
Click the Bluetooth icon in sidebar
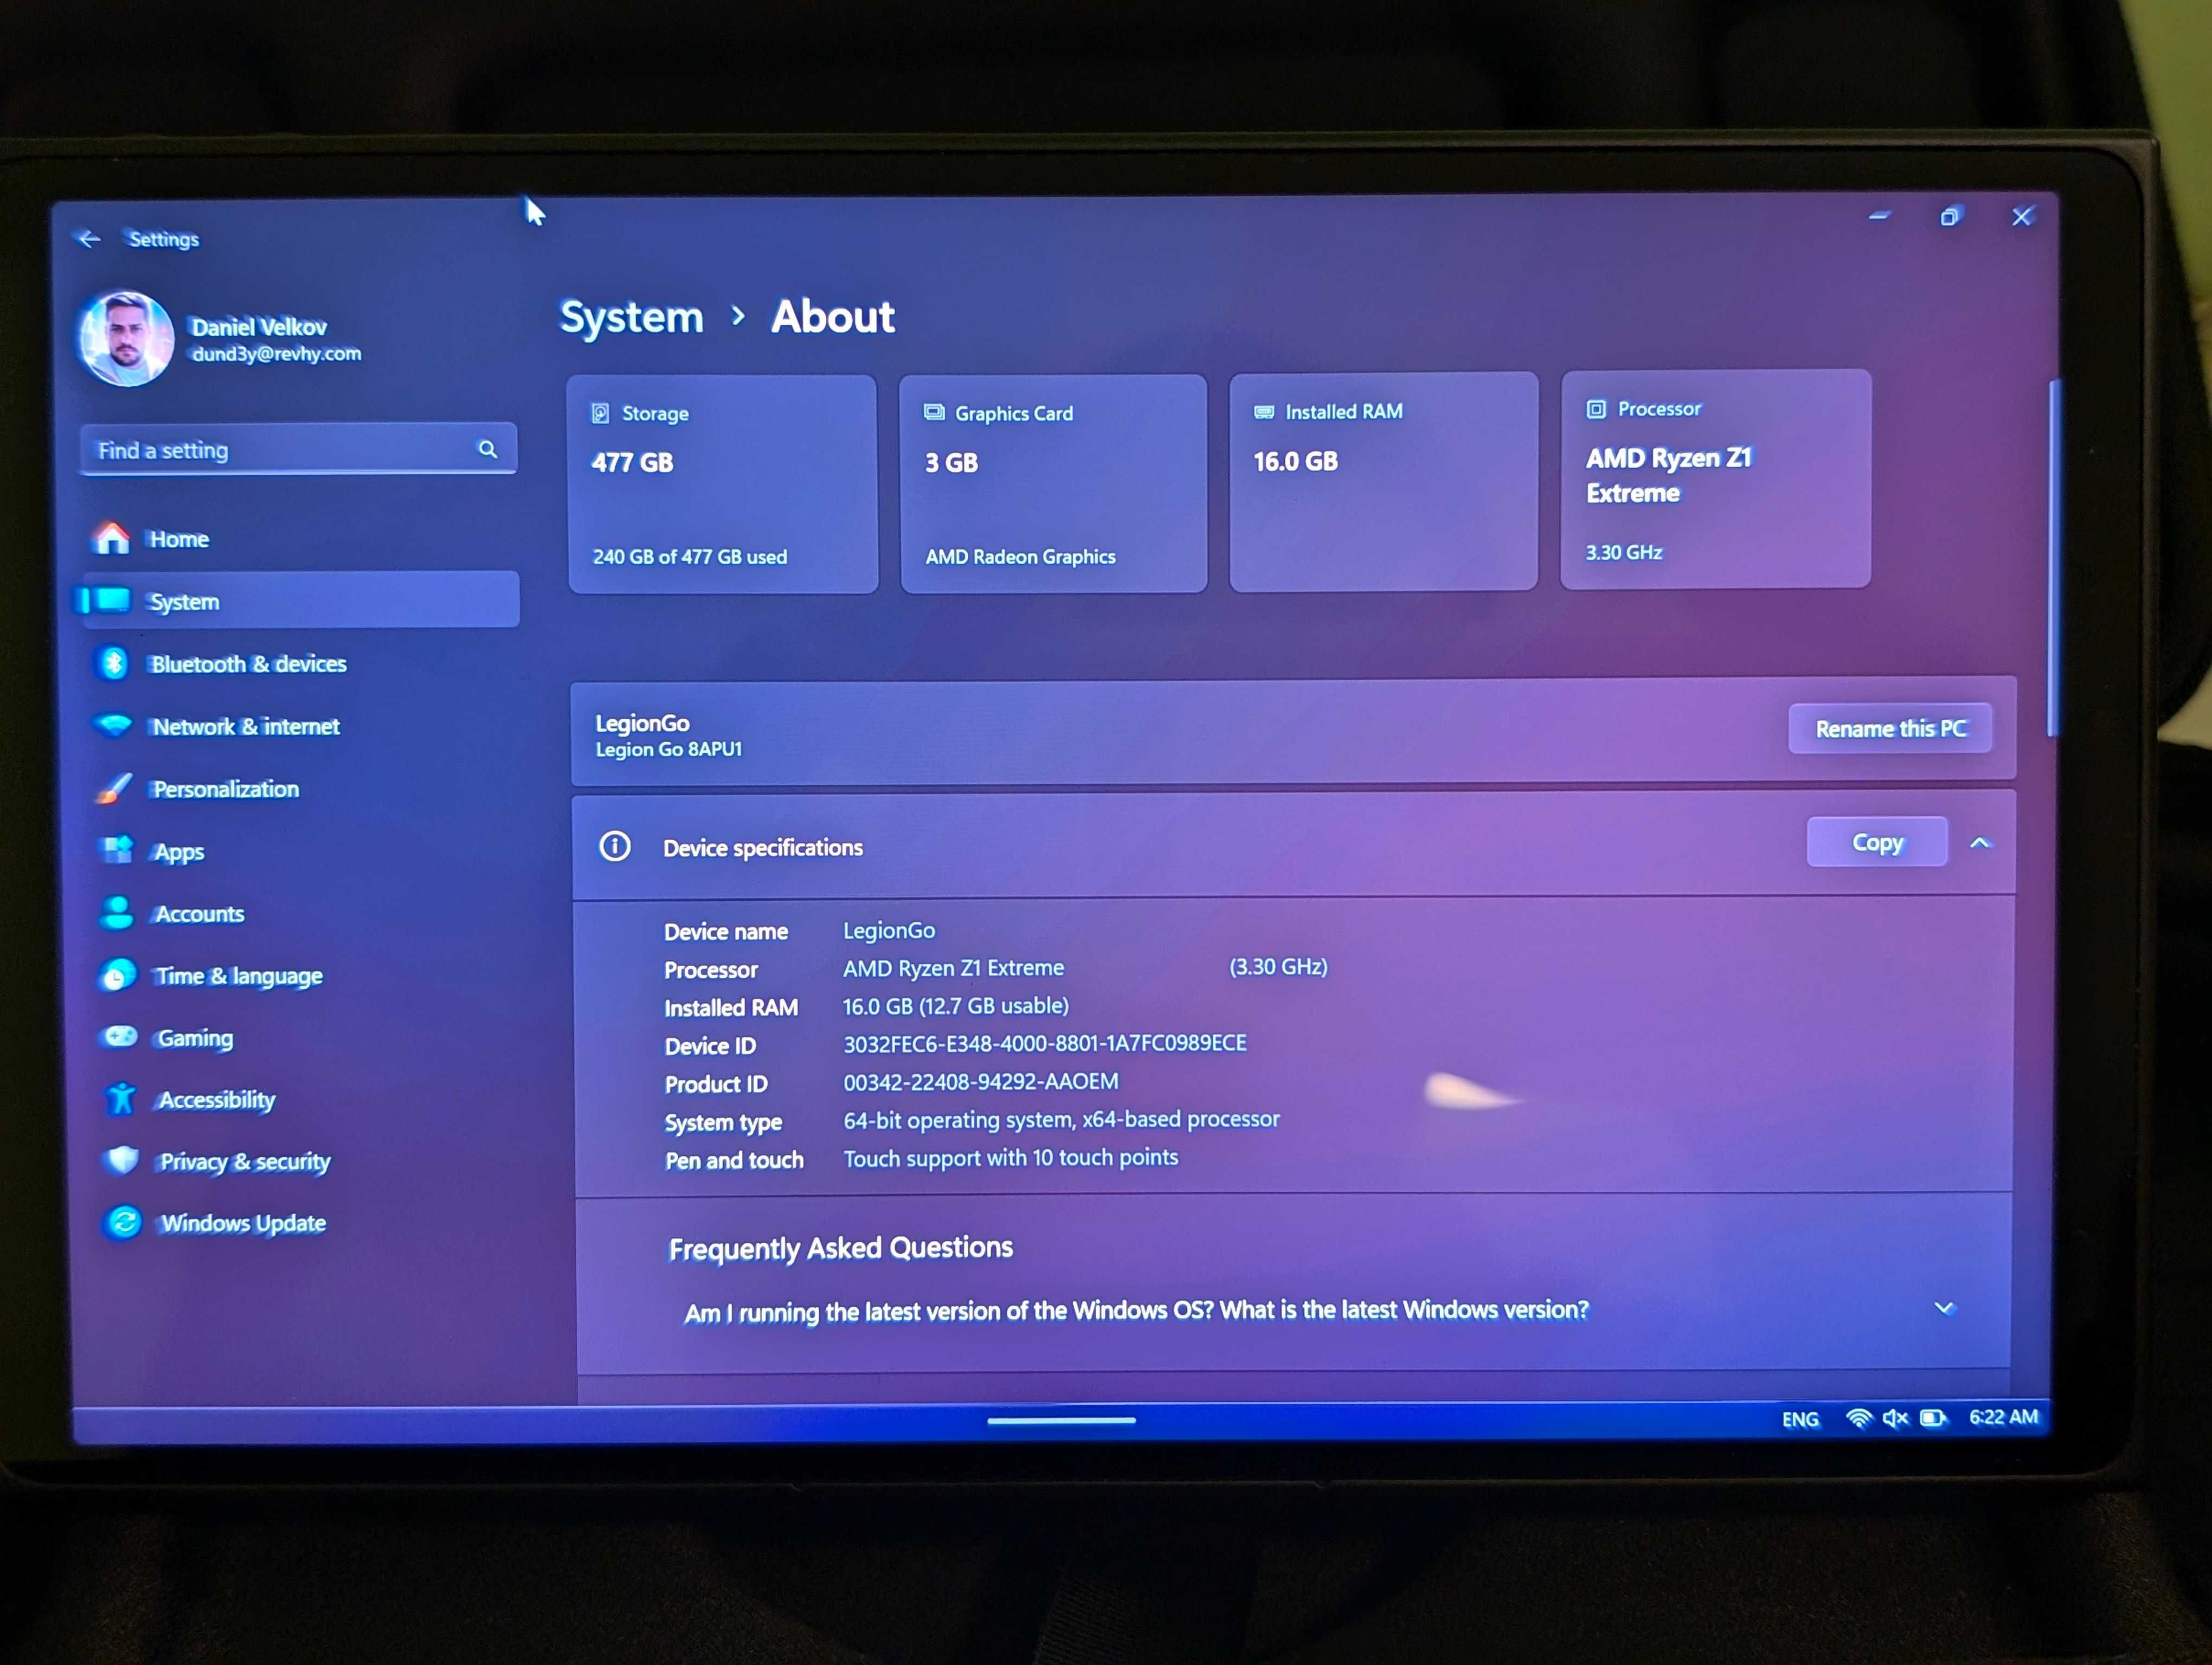[x=114, y=663]
